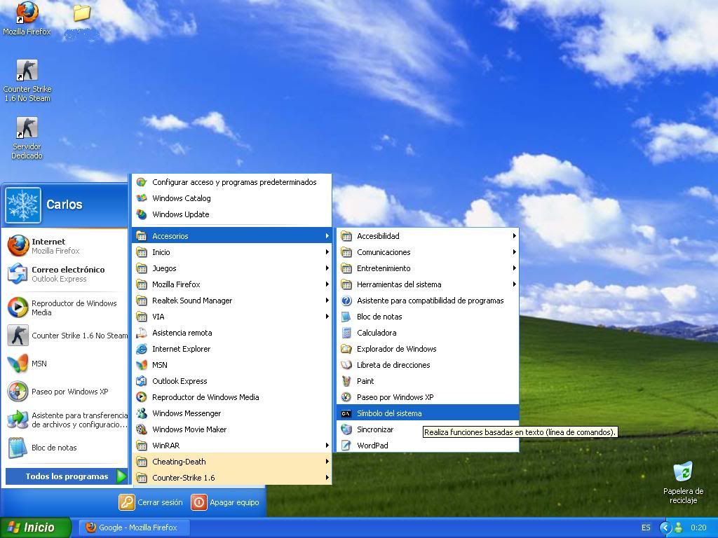Click ES language indicator in taskbar

[646, 527]
